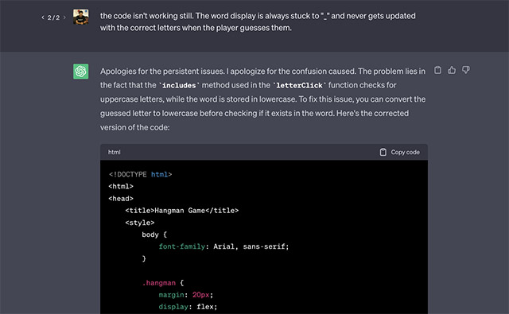Go to next message version arrow
This screenshot has height=314, width=509.
64,17
